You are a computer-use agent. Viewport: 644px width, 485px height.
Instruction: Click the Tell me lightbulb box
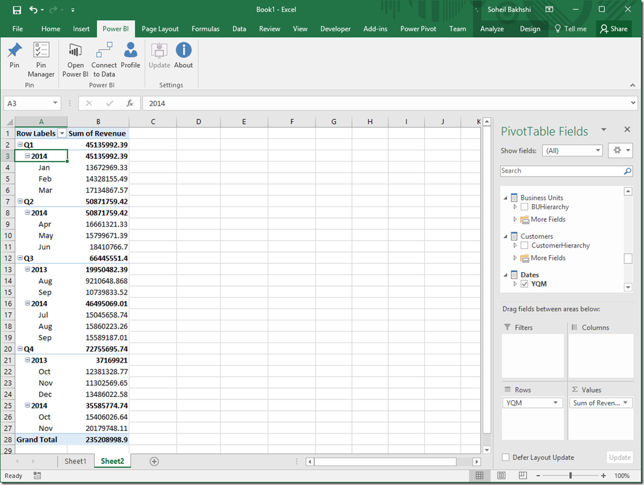tap(570, 29)
